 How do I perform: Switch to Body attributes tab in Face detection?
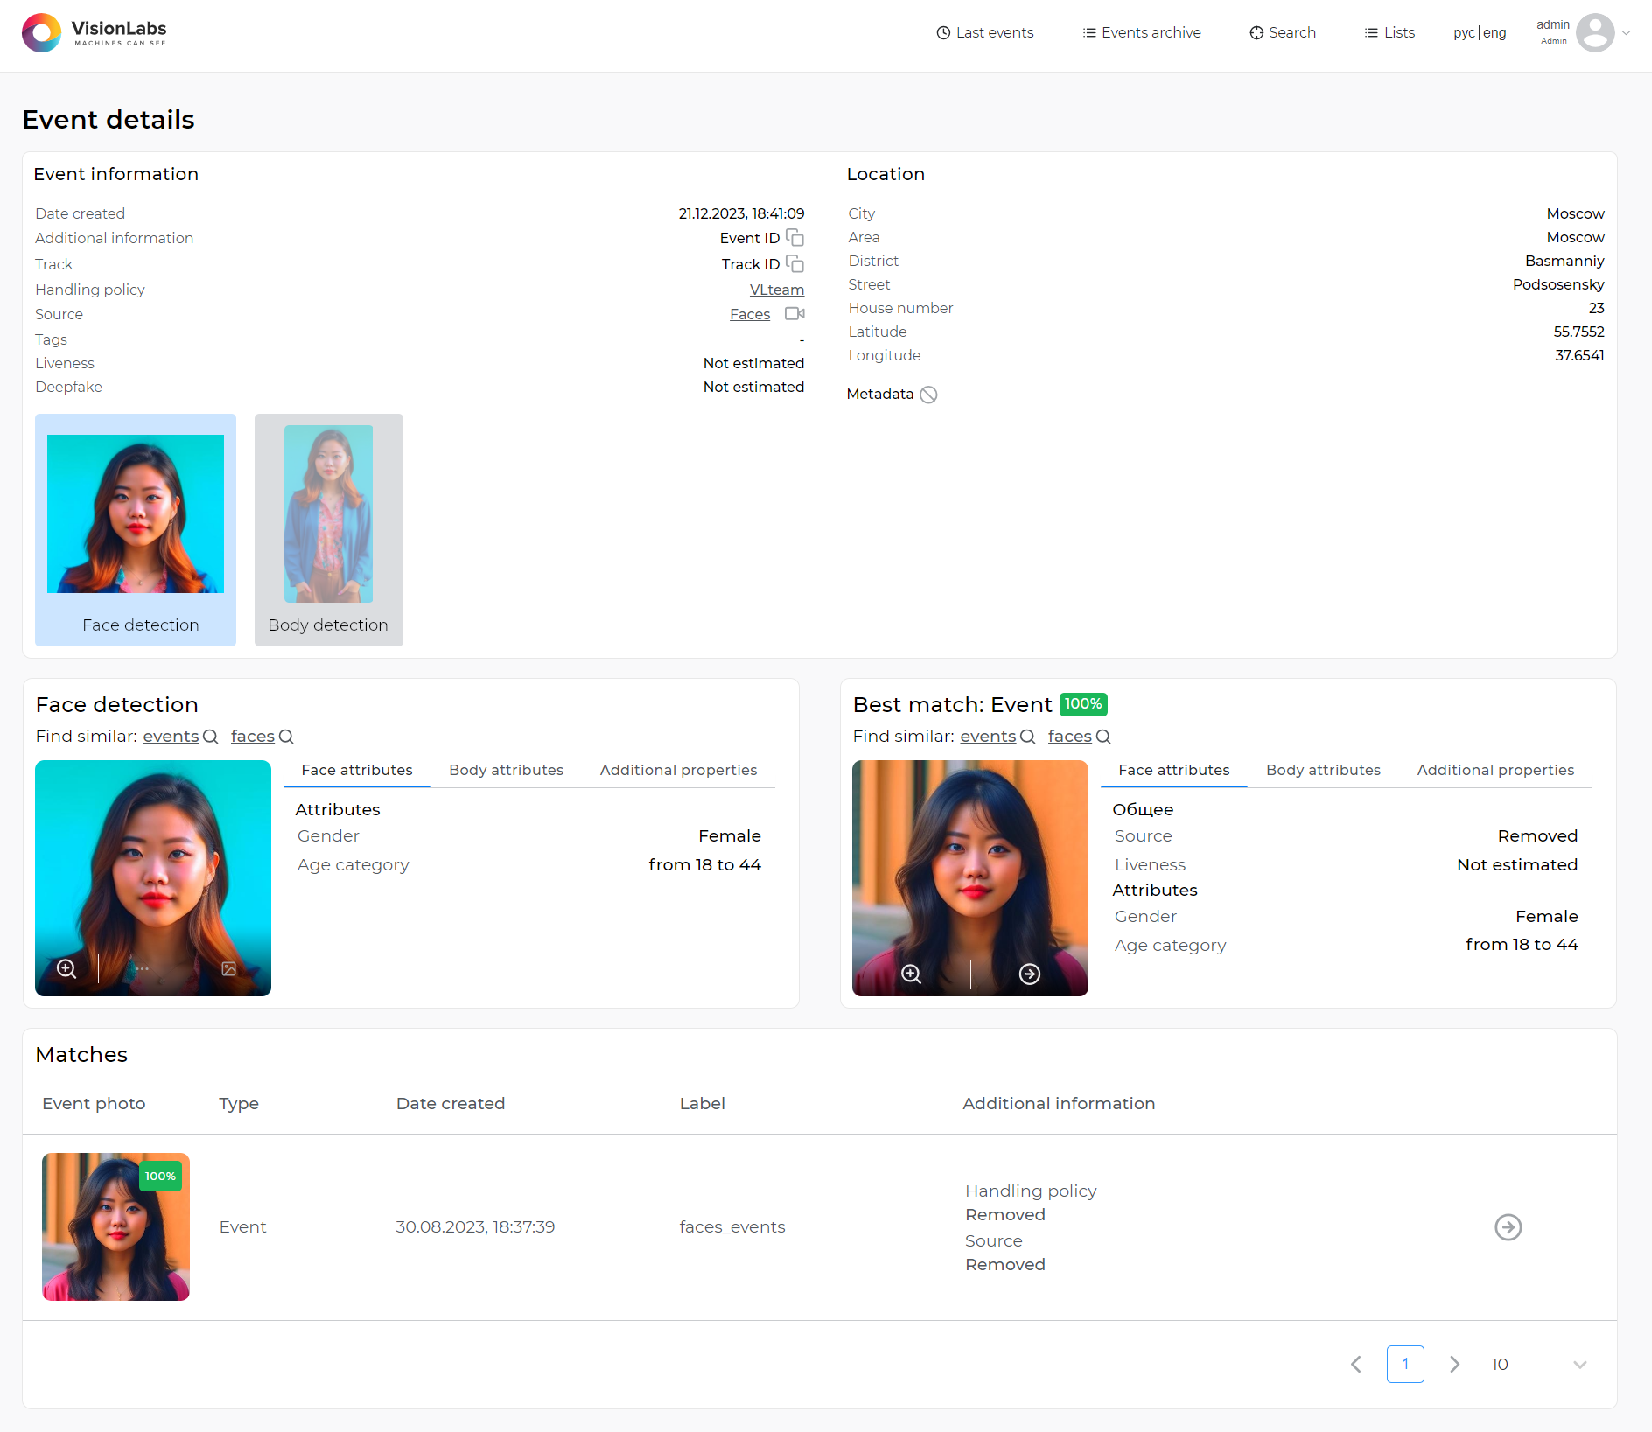click(506, 770)
